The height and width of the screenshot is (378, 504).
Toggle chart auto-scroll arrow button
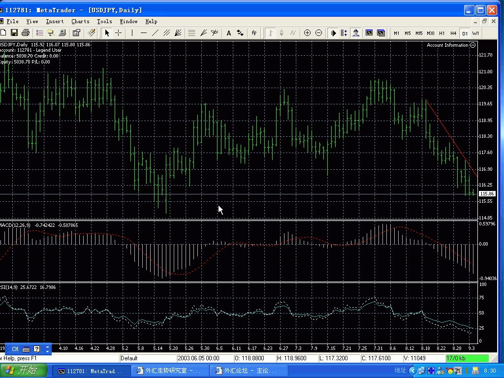point(333,33)
